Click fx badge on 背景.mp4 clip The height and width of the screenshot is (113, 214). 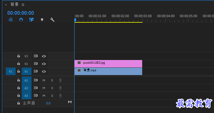(79, 70)
